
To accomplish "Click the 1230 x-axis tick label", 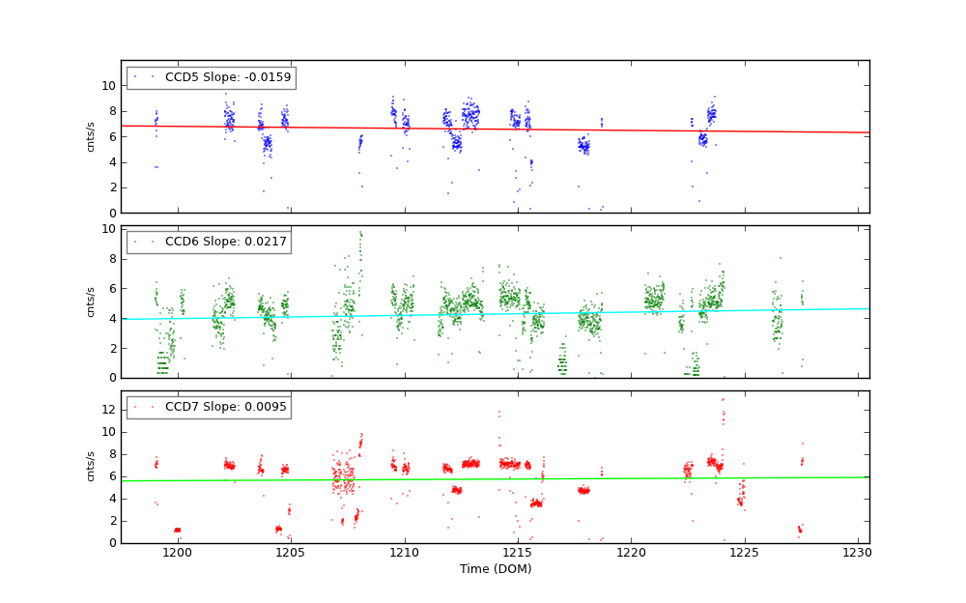I will click(858, 553).
